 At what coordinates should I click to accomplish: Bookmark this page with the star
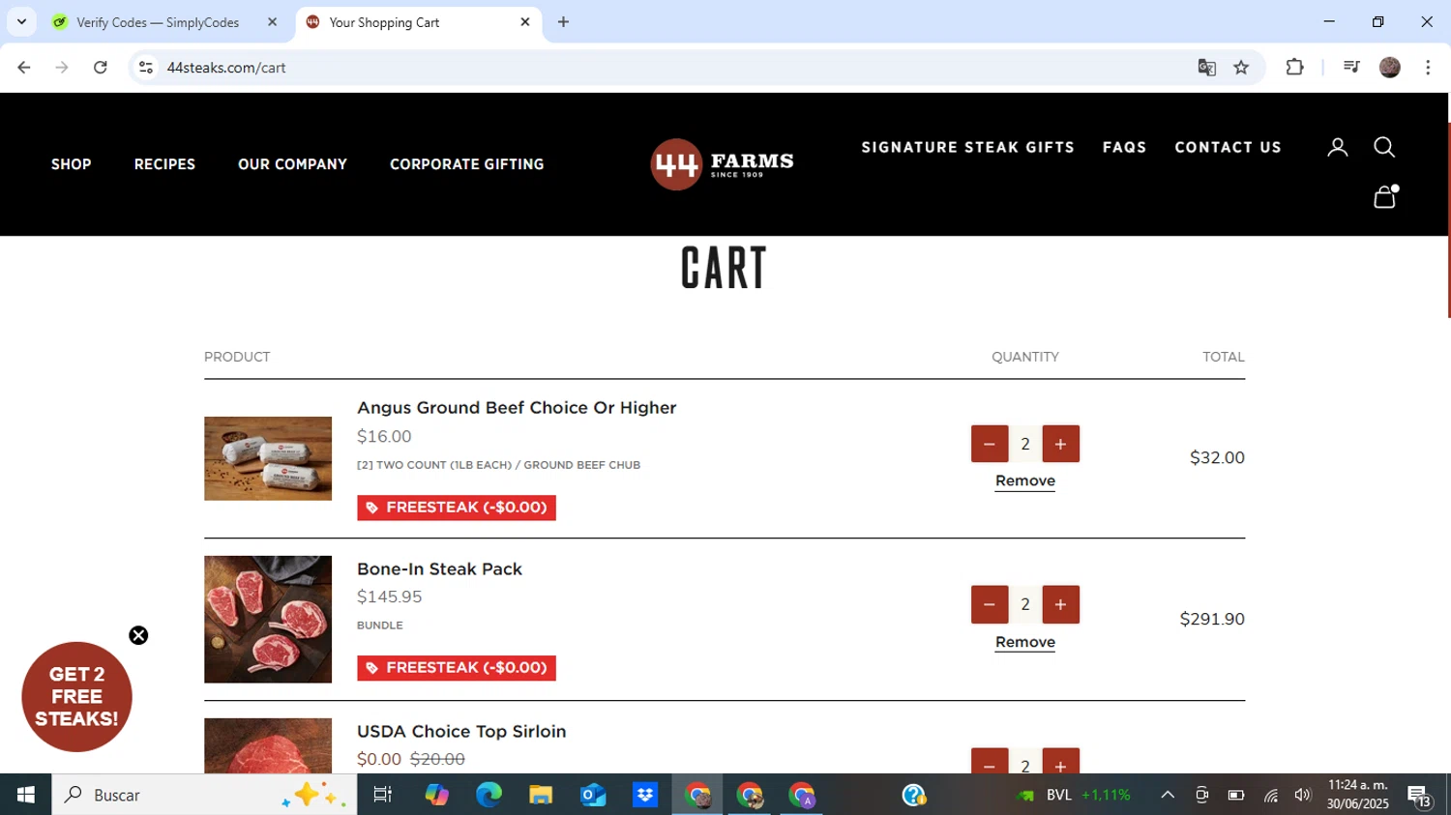tap(1241, 68)
